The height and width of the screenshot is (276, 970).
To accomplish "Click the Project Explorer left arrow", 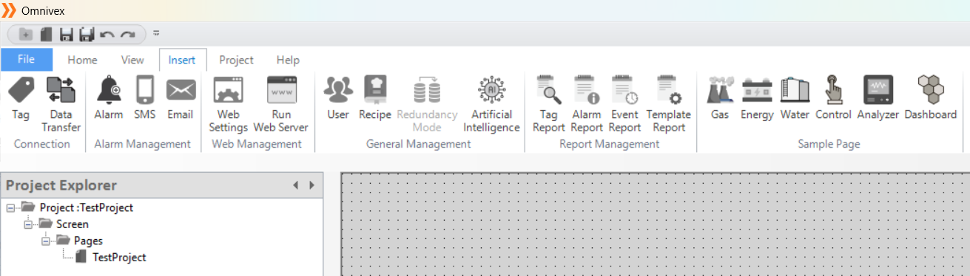I will point(295,185).
